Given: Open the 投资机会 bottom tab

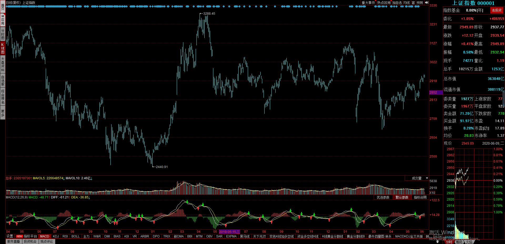Looking at the screenshot, I should coord(30,241).
